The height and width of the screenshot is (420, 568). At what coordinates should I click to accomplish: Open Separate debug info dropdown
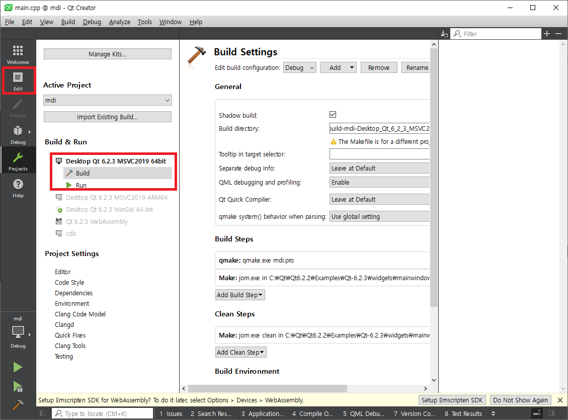click(379, 168)
